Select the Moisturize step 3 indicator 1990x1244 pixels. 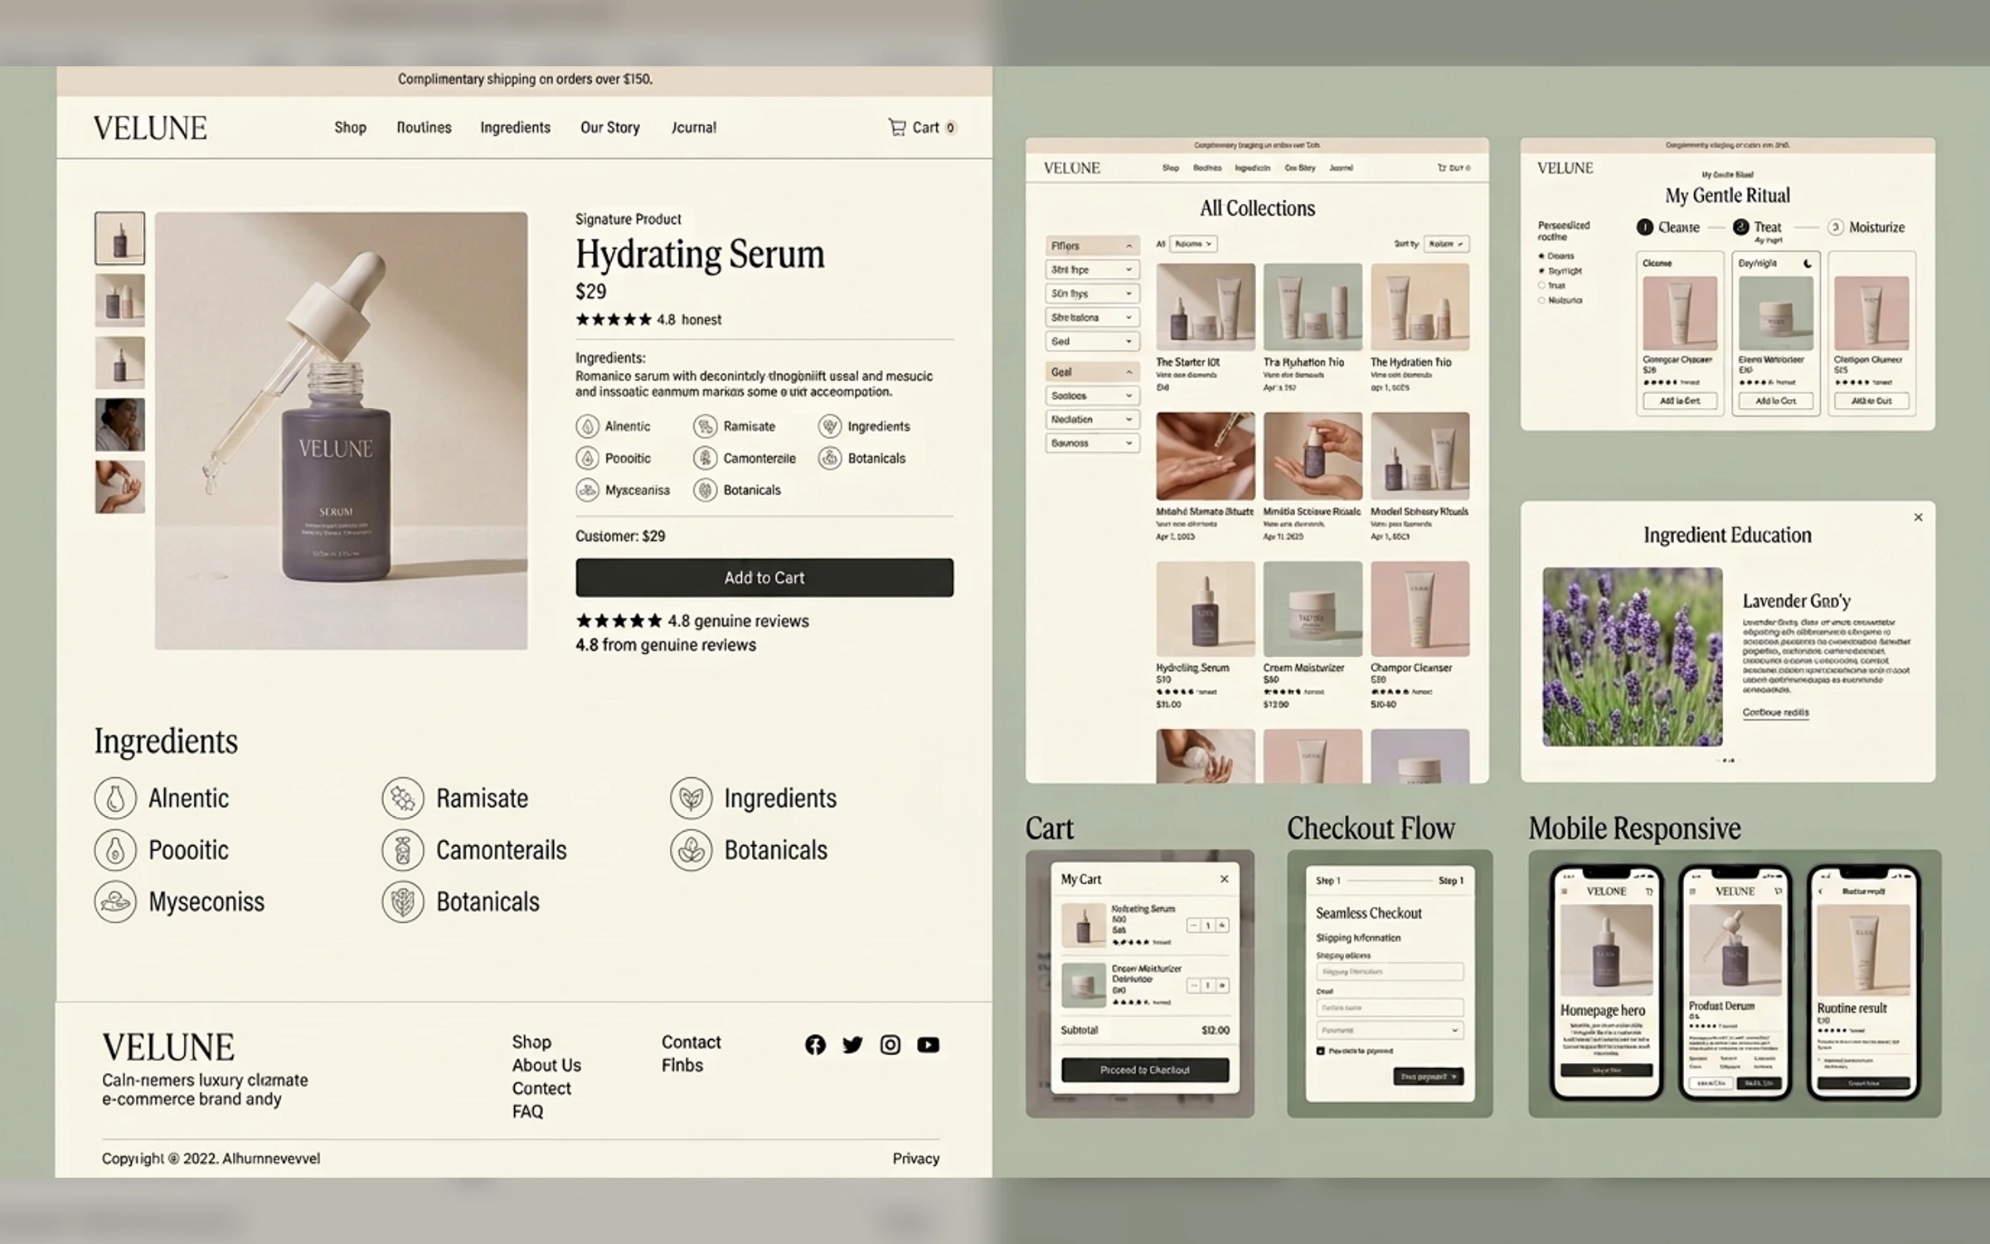pos(1835,227)
